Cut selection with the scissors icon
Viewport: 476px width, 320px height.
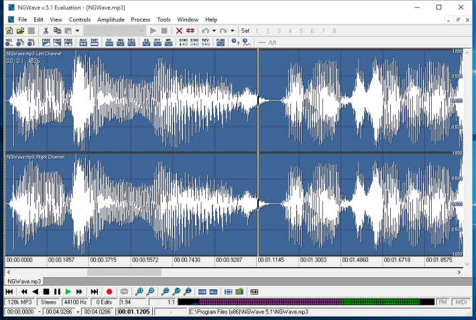point(46,31)
